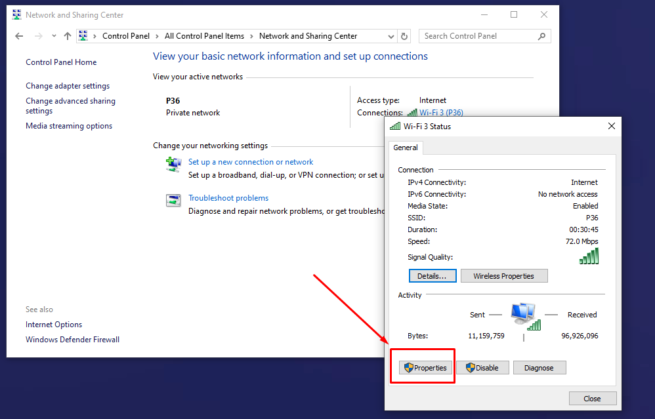Open Media streaming options
The width and height of the screenshot is (655, 419).
69,126
